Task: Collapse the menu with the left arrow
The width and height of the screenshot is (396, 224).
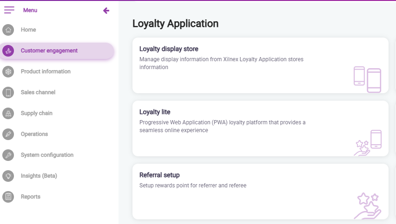Action: coord(106,10)
